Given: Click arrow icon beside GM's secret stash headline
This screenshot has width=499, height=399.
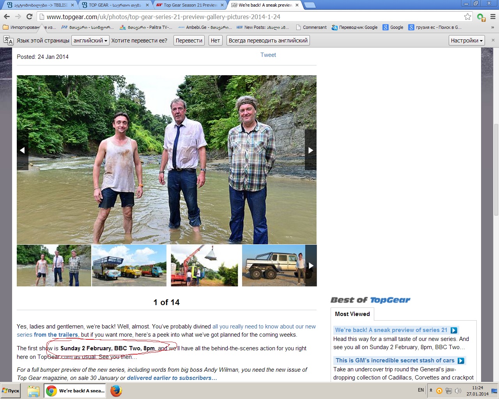Looking at the screenshot, I should 461,361.
